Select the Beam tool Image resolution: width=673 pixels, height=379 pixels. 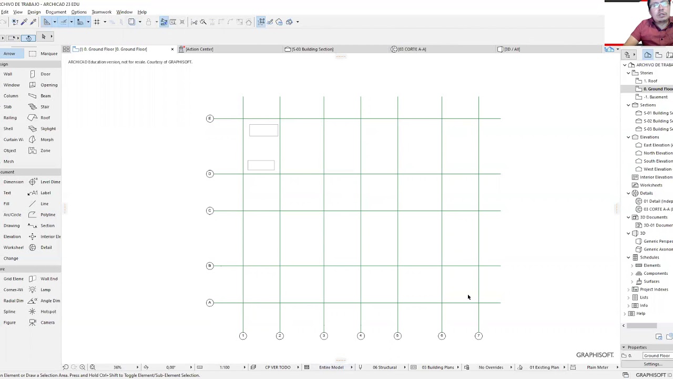click(x=40, y=96)
